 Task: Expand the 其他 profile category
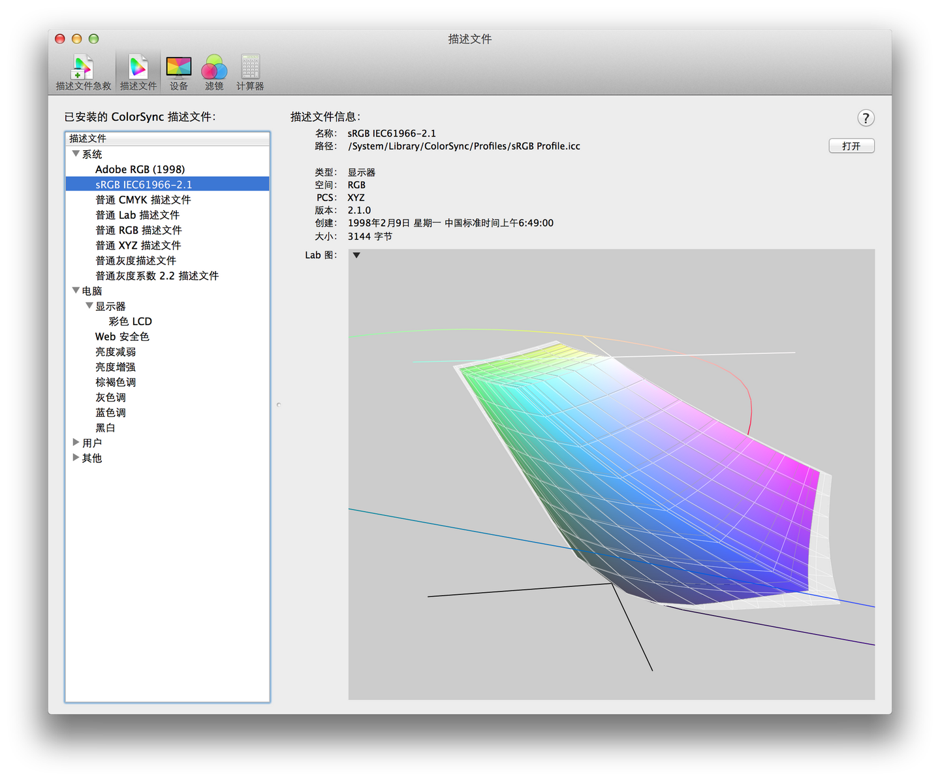pyautogui.click(x=76, y=458)
